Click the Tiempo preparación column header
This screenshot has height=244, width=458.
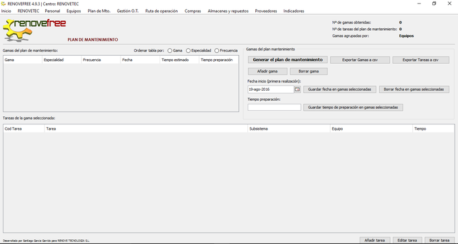click(218, 60)
